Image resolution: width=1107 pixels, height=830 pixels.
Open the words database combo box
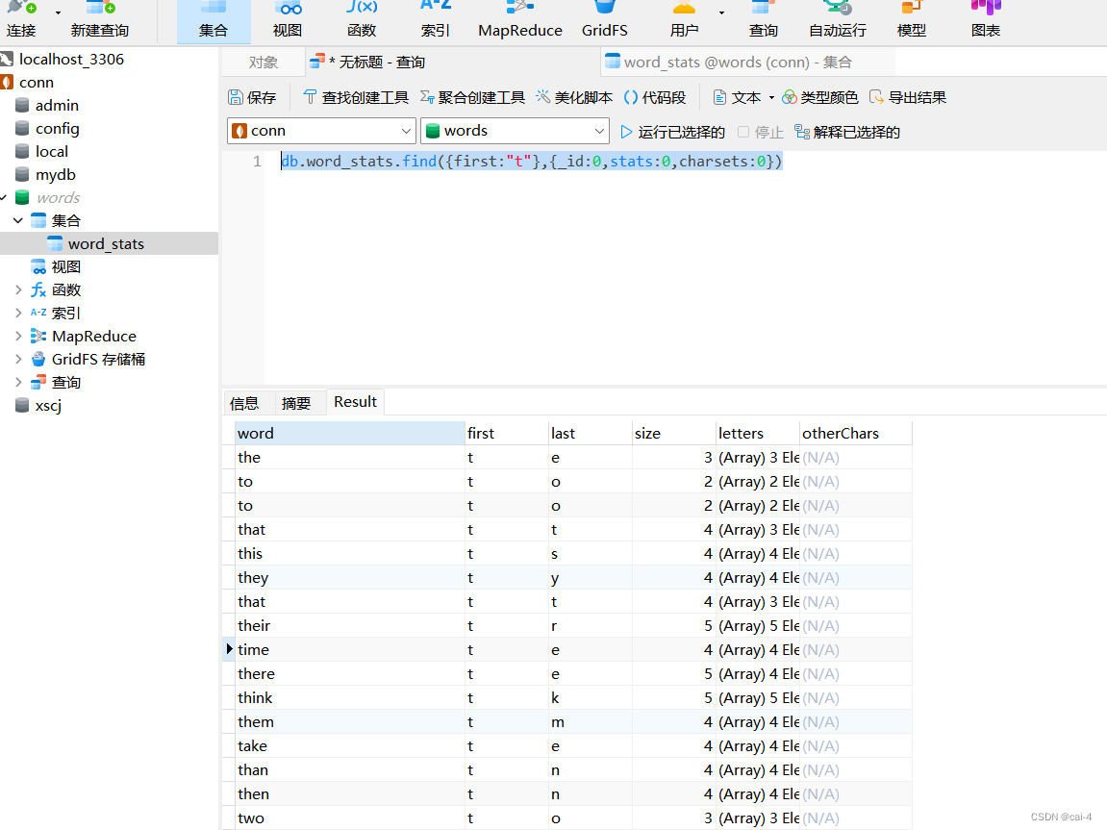[x=515, y=131]
